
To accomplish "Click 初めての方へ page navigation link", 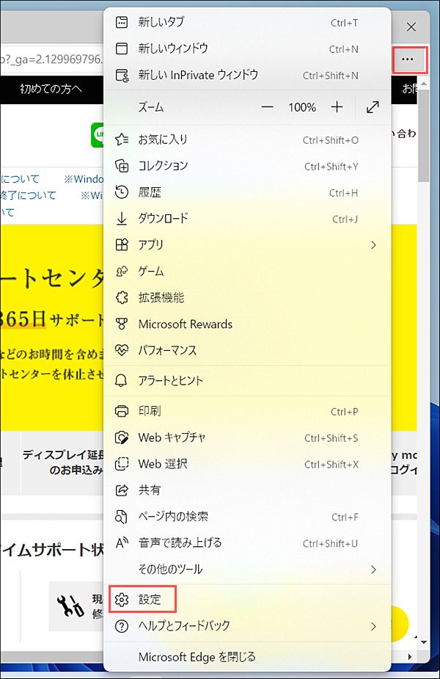I will [x=51, y=89].
